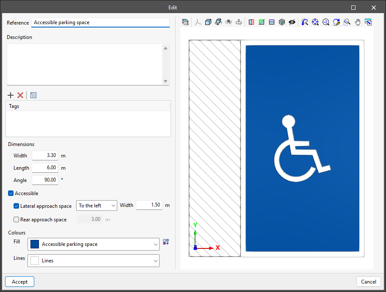The image size is (386, 292).
Task: Open the 'To the left' dropdown
Action: 96,205
